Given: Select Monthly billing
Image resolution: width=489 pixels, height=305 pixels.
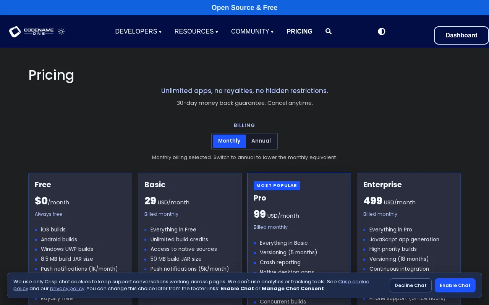Looking at the screenshot, I should (x=229, y=141).
